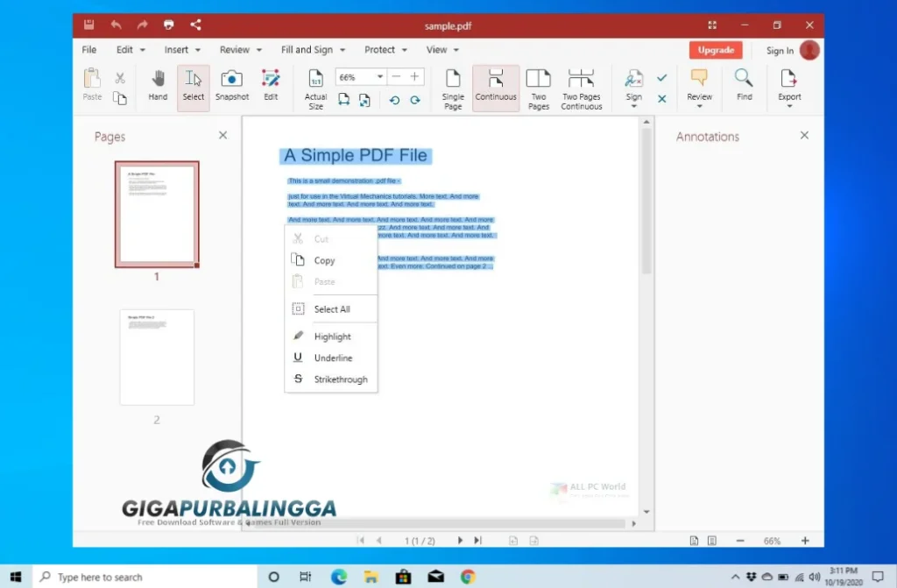This screenshot has width=897, height=588.
Task: Click the Upgrade button
Action: tap(716, 50)
